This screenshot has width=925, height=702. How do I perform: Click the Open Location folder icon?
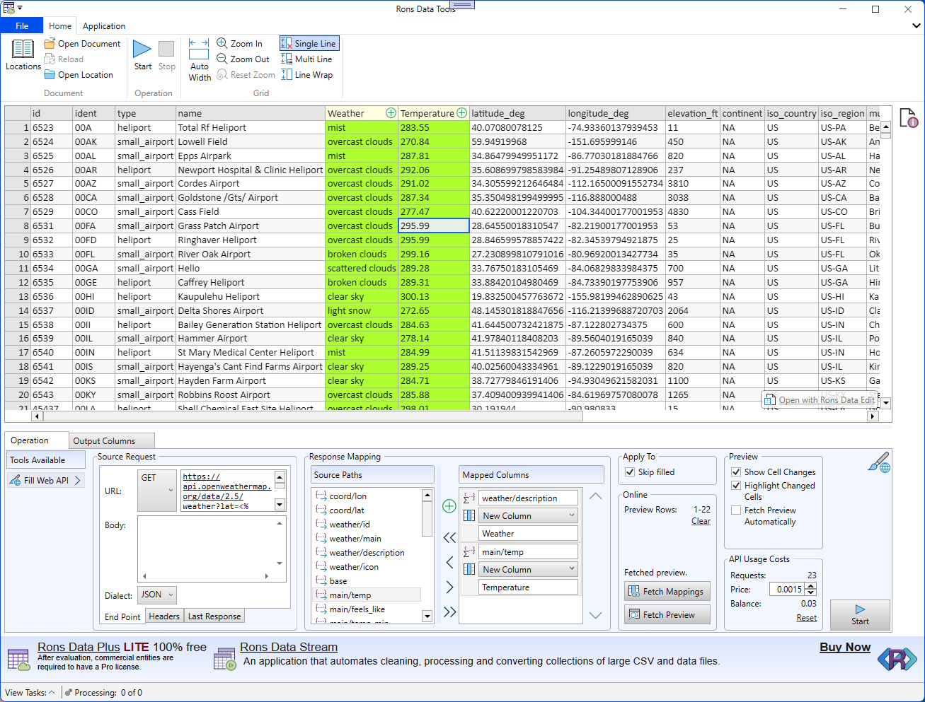coord(50,75)
